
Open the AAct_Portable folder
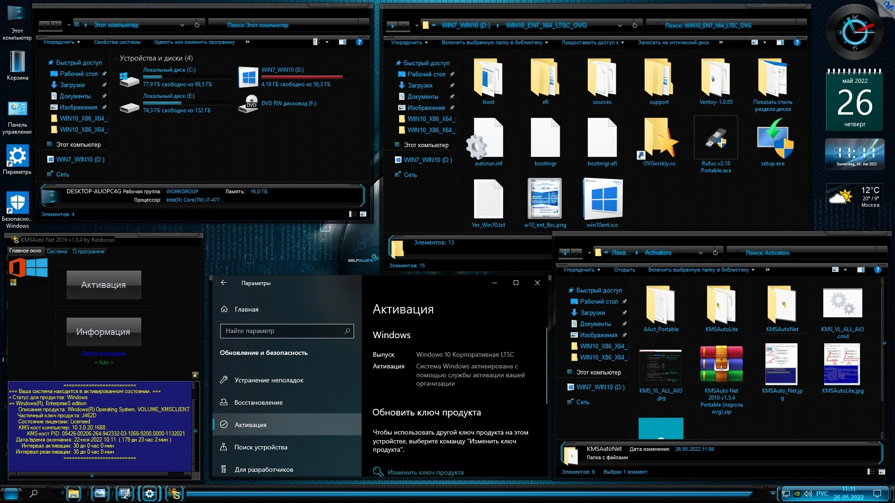pos(661,305)
